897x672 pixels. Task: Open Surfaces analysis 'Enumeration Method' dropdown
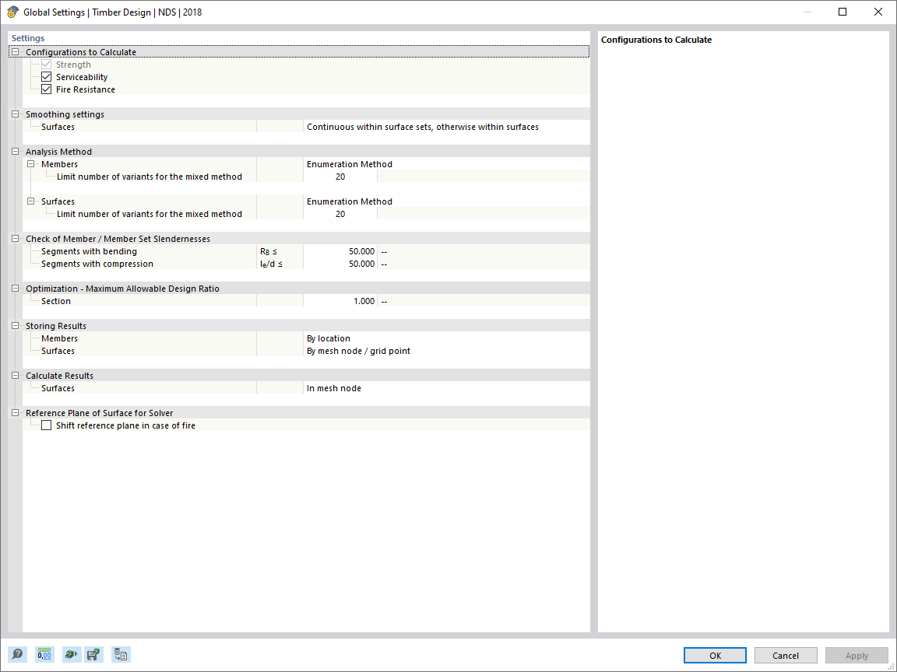coord(446,201)
